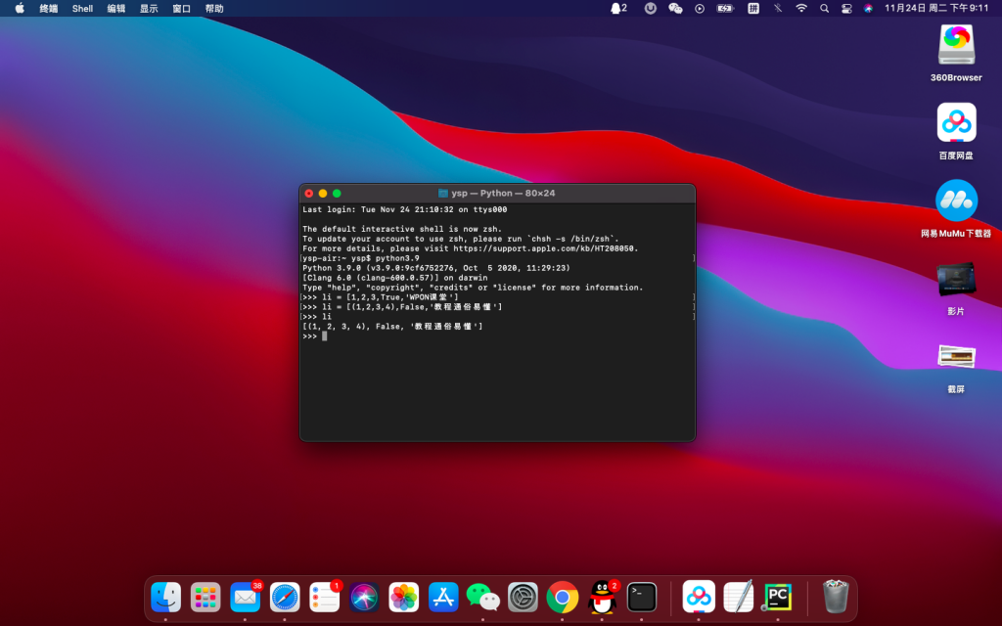Open the Wi-Fi status menu
1002x626 pixels.
click(801, 8)
